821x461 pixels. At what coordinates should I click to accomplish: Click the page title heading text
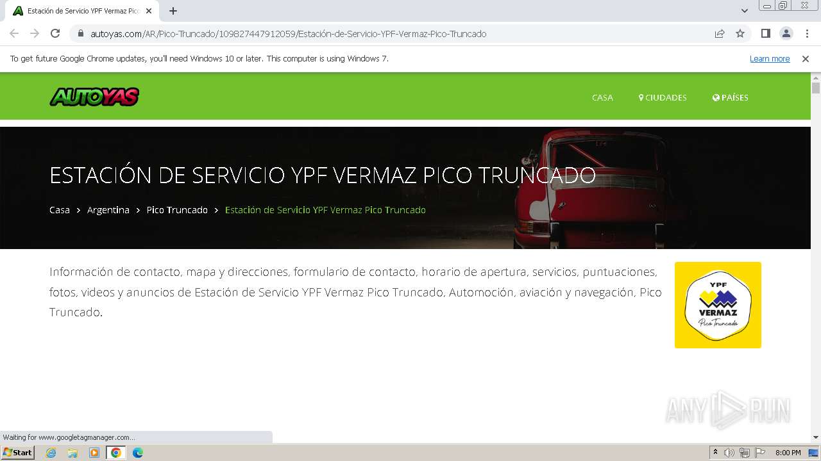(323, 175)
